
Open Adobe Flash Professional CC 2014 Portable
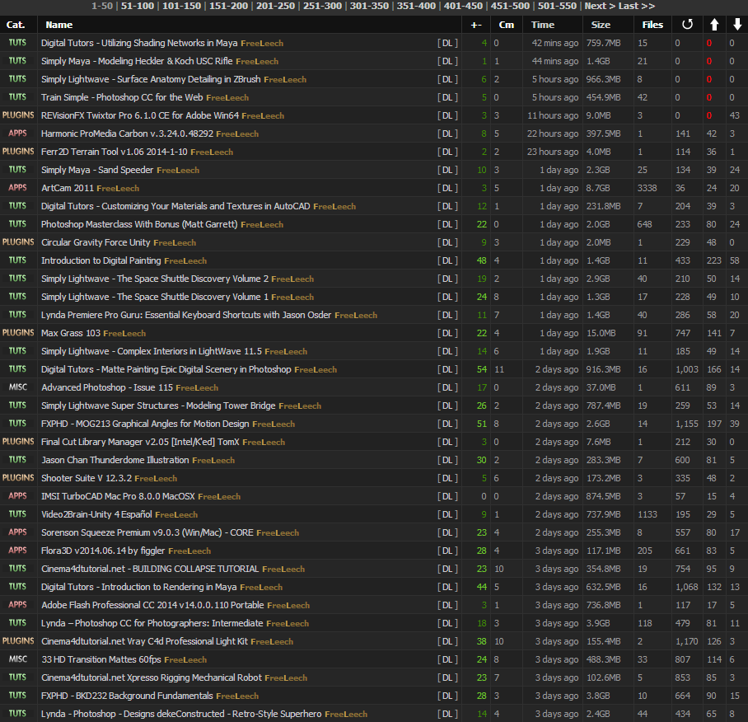click(152, 605)
